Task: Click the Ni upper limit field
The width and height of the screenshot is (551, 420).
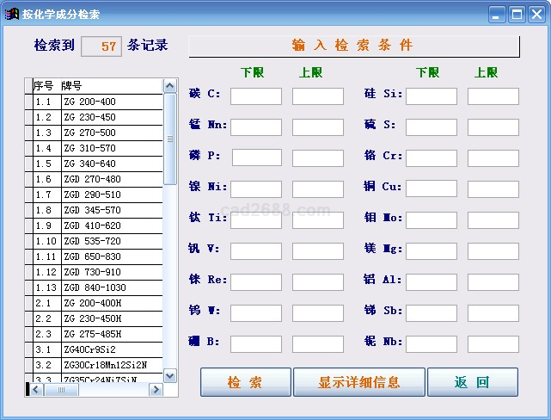Action: pyautogui.click(x=317, y=189)
